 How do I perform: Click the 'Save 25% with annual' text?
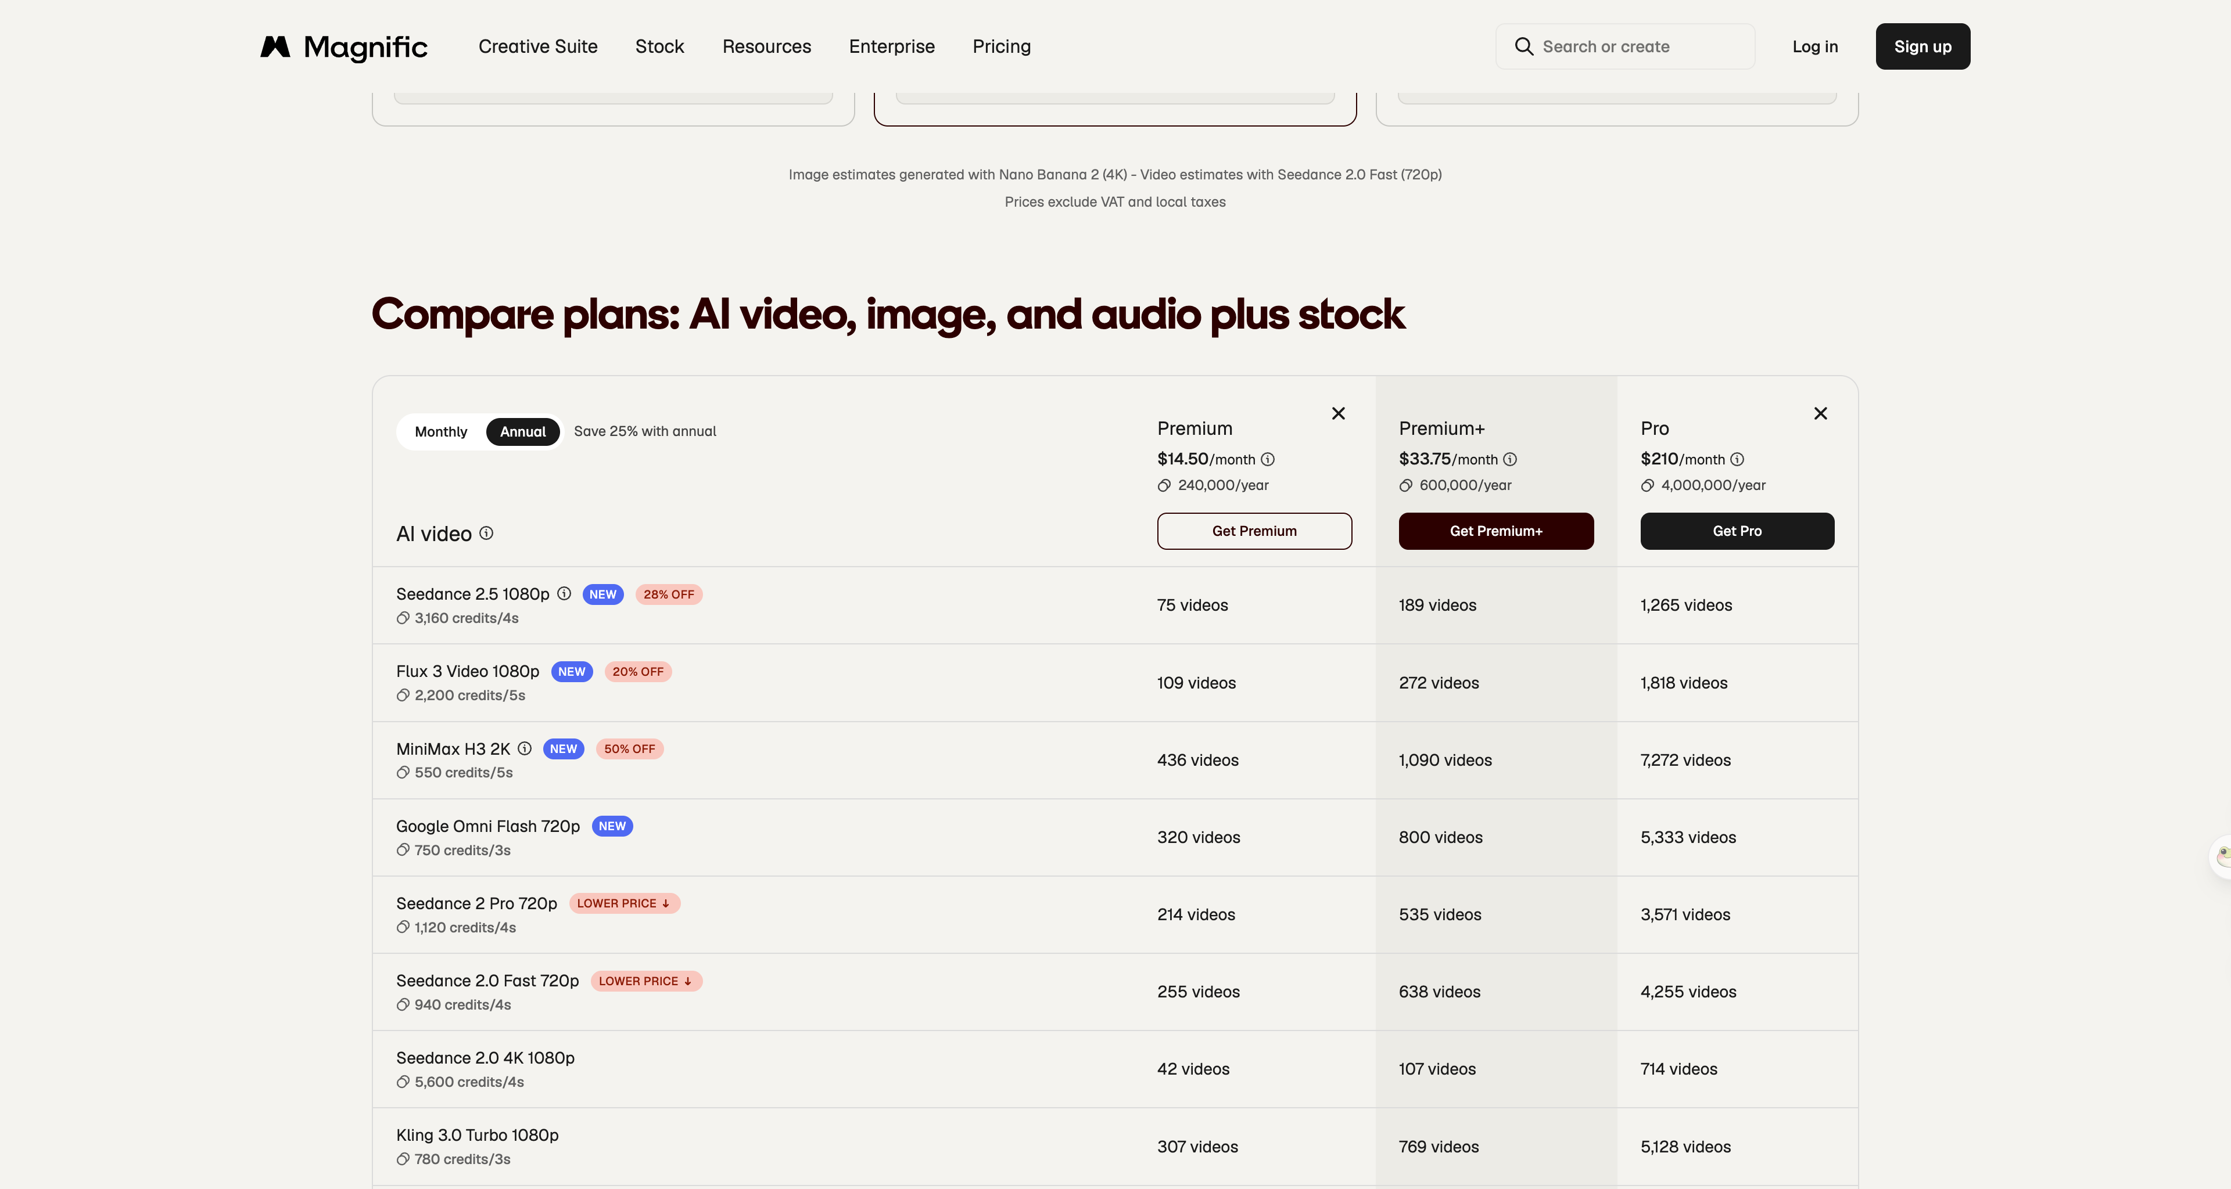(x=645, y=432)
